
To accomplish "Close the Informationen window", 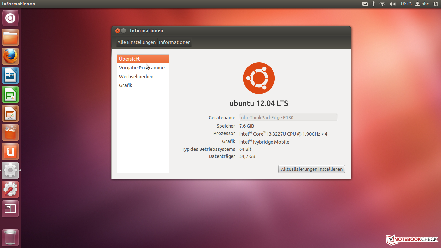I will (118, 31).
